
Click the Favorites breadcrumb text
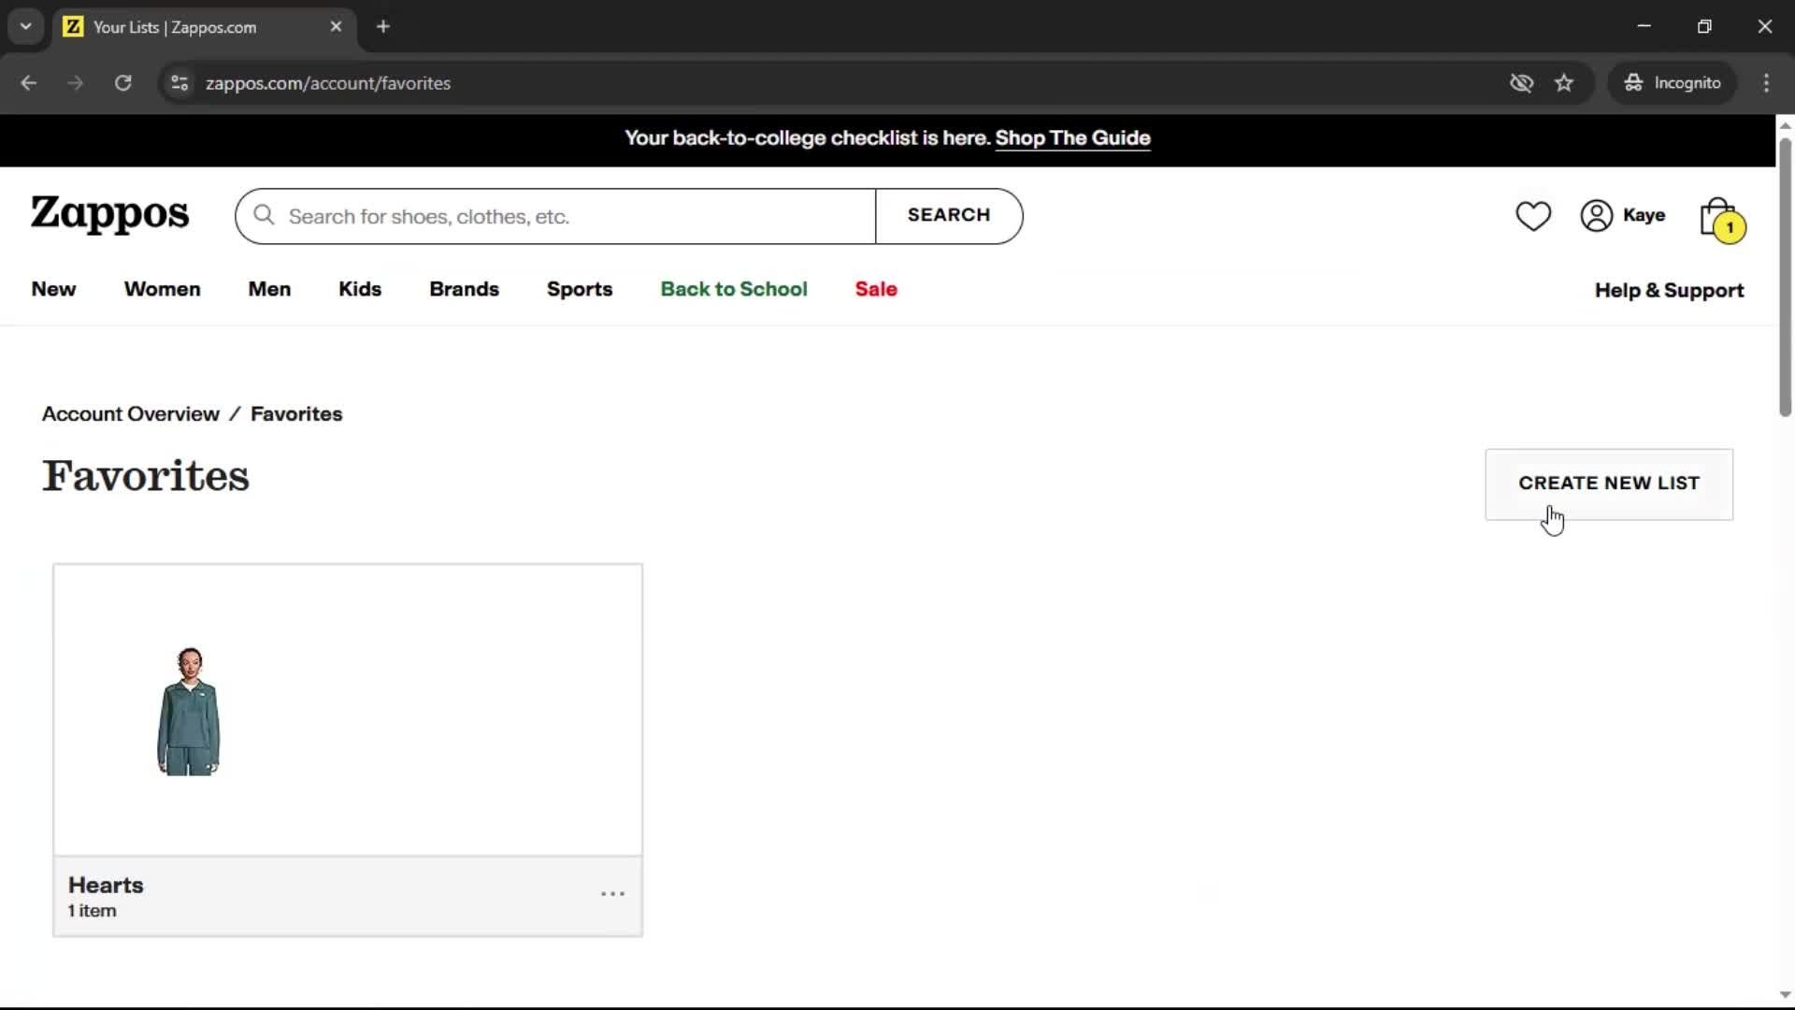point(296,414)
